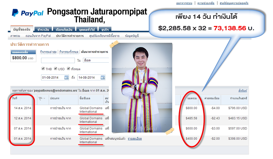Open ความช่วยเหลือ help link

(206, 3)
